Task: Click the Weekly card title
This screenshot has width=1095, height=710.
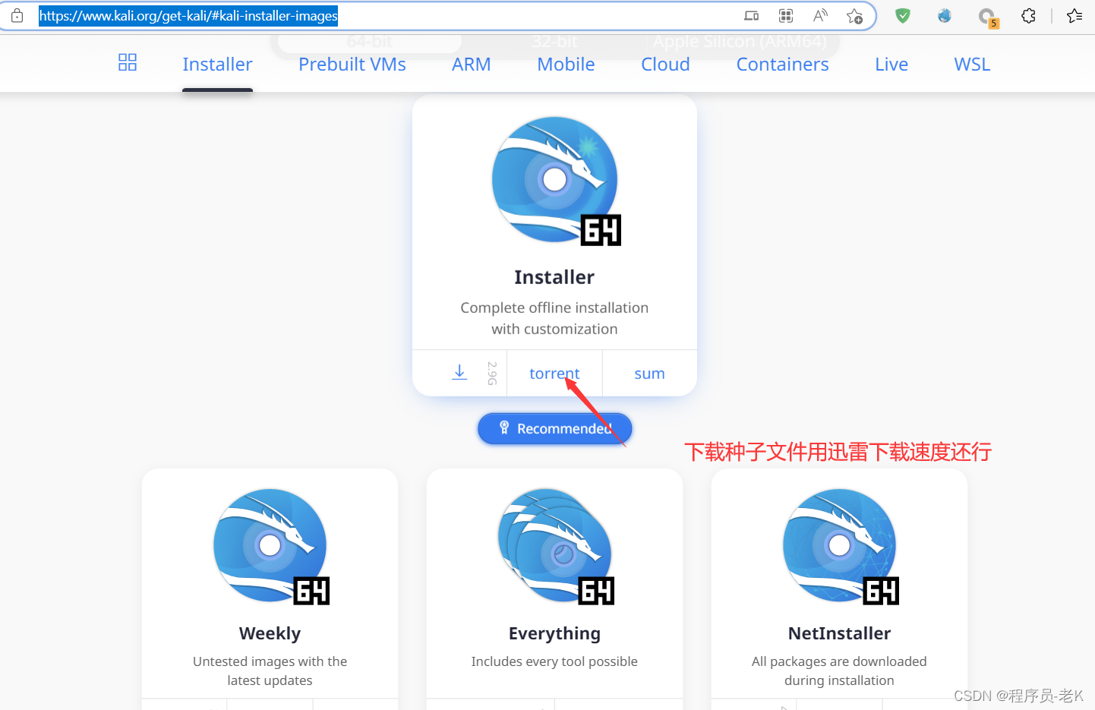Action: coord(270,633)
